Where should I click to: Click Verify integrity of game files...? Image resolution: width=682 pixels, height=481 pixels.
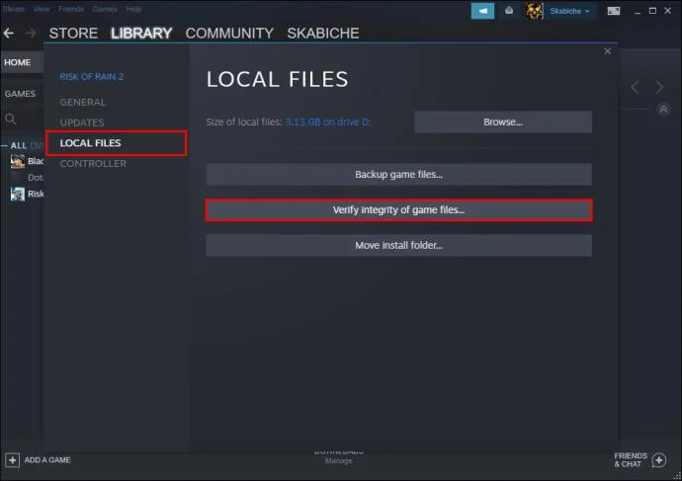[398, 209]
